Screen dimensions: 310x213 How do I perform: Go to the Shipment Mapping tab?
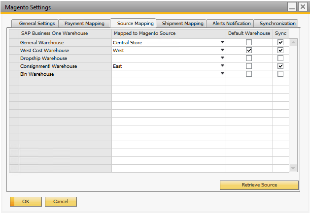(182, 23)
